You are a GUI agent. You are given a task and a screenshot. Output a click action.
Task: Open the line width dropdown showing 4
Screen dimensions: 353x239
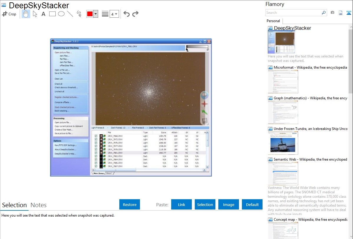(114, 14)
